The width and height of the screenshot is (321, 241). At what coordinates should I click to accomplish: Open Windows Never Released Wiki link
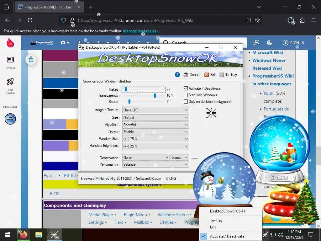[269, 64]
